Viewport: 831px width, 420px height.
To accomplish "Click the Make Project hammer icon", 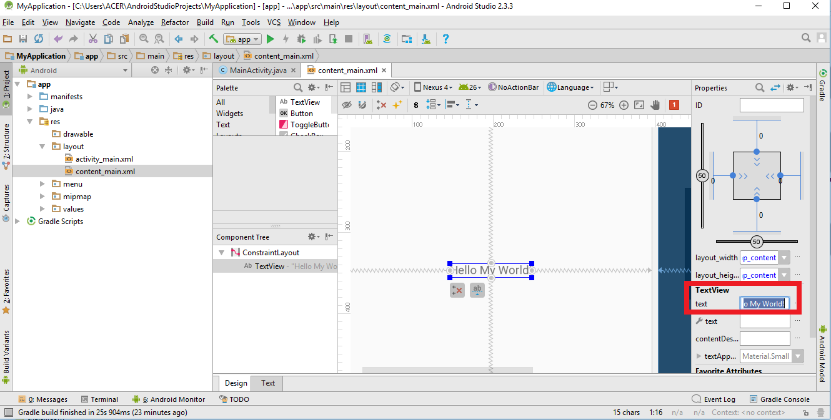I will pyautogui.click(x=214, y=39).
